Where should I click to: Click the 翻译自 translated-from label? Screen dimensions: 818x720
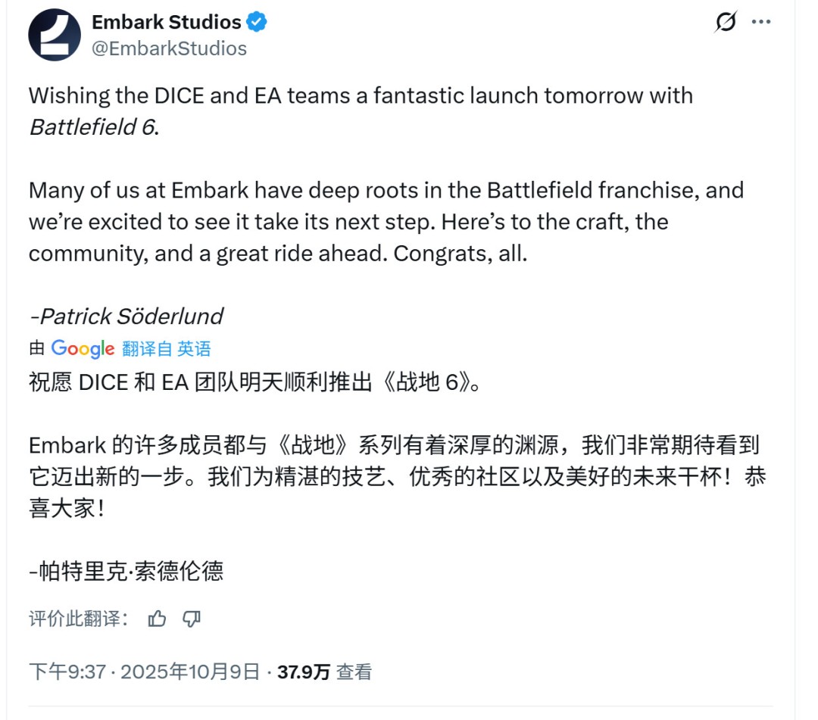pyautogui.click(x=136, y=348)
